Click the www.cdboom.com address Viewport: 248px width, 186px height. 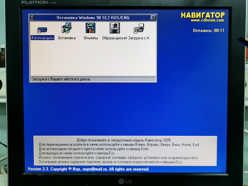point(207,20)
